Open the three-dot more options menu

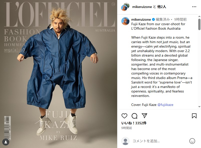point(194,7)
